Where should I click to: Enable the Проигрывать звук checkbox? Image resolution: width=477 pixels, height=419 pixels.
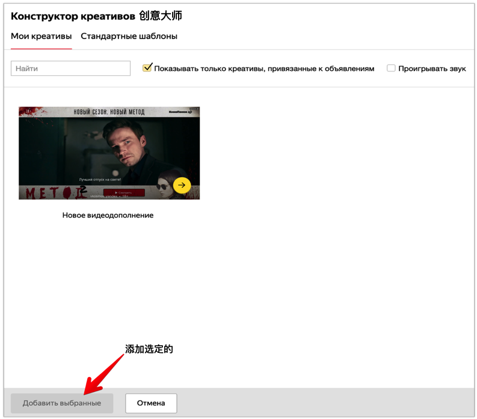point(391,68)
